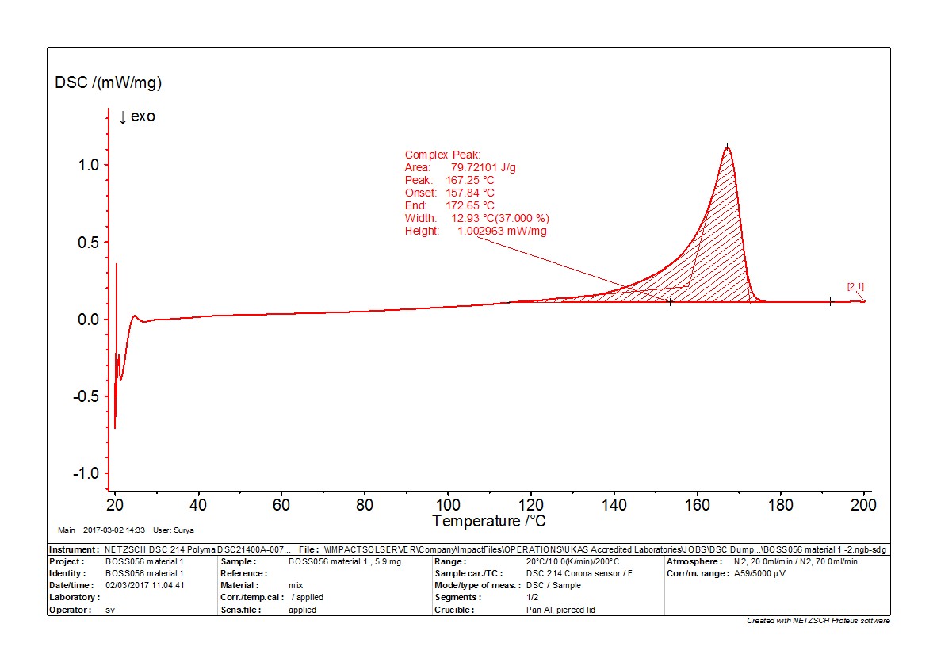Select the Sens.file value applied
937x662 pixels.
[302, 610]
